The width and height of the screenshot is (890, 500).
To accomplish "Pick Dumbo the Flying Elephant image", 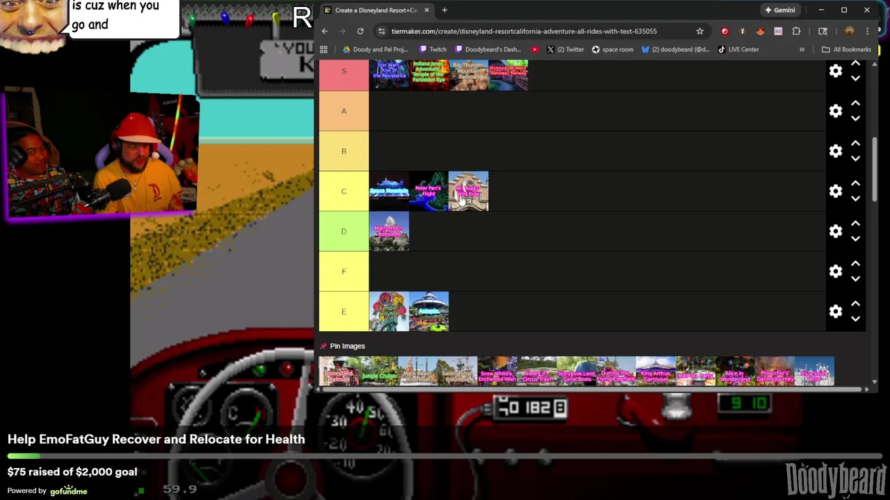I will click(616, 371).
